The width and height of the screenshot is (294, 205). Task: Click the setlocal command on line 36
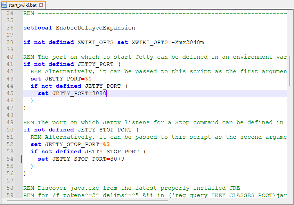pyautogui.click(x=38, y=28)
